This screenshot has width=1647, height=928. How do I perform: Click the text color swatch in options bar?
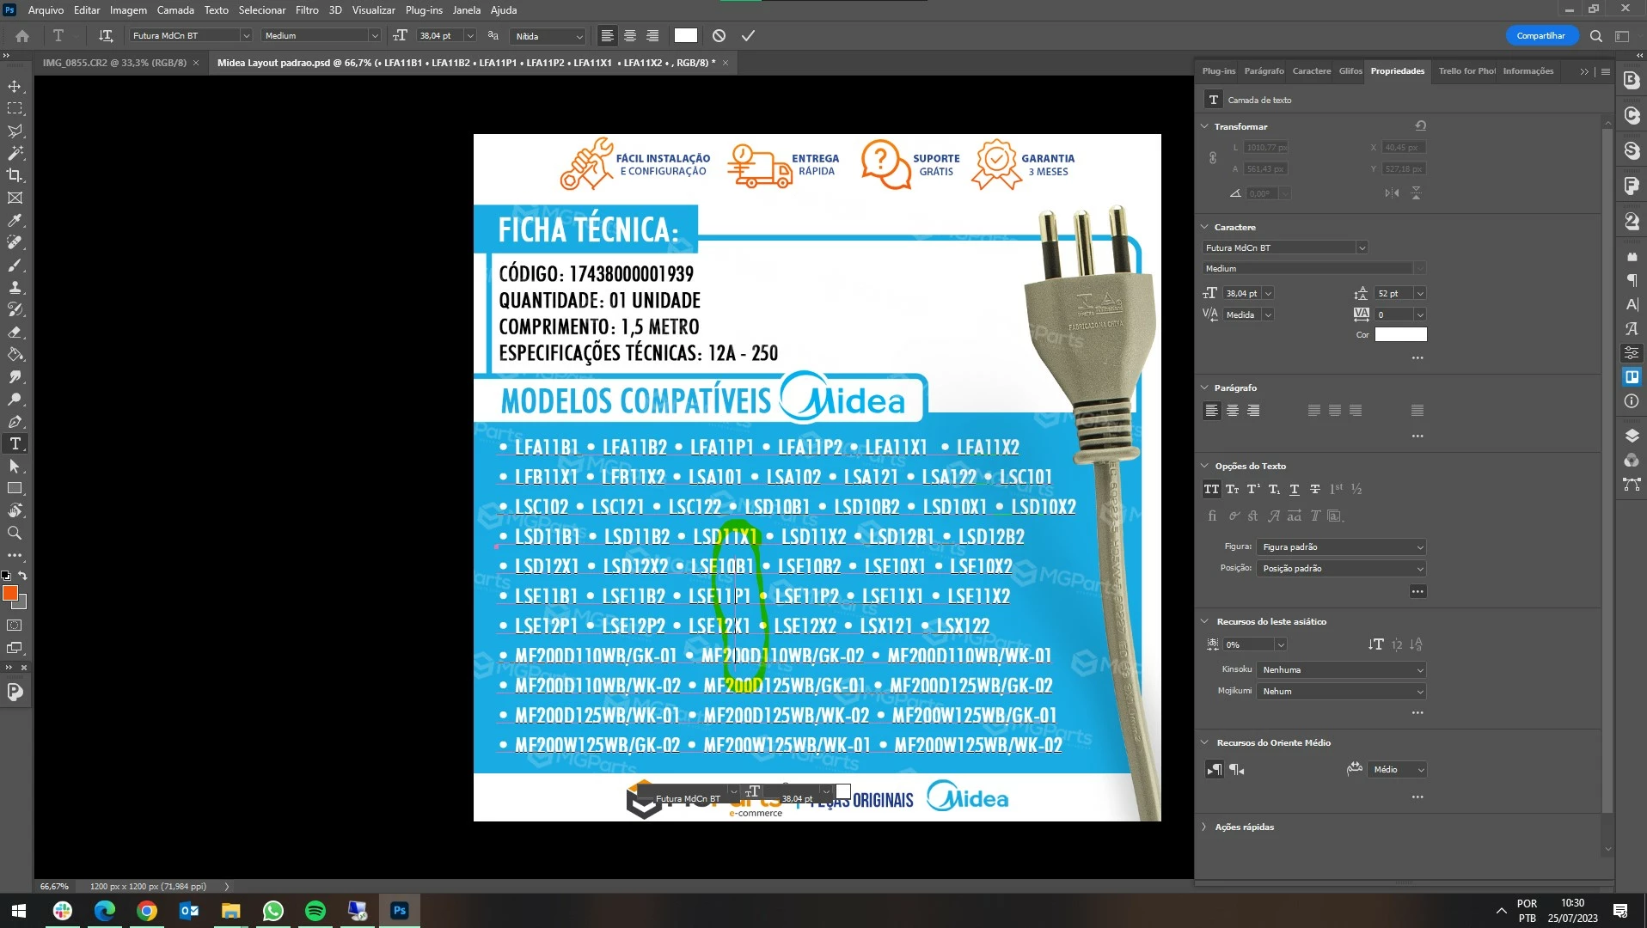[x=686, y=36]
